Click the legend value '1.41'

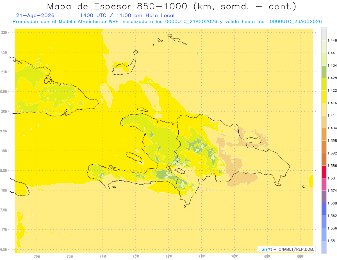click(x=331, y=116)
